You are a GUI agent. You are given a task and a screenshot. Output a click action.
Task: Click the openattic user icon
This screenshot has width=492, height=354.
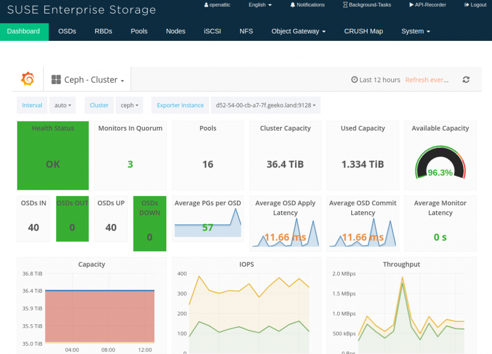coord(206,5)
